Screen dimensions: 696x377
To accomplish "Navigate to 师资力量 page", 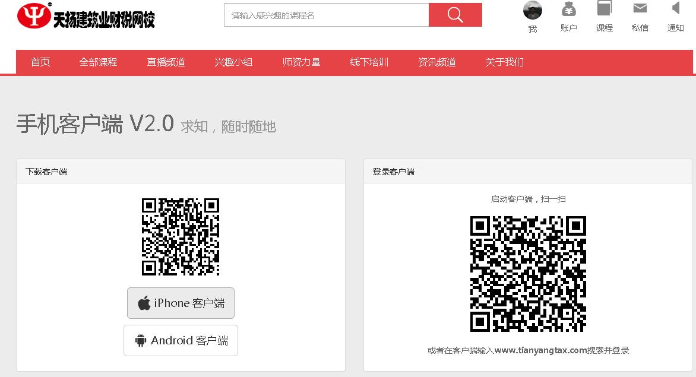I will (302, 62).
